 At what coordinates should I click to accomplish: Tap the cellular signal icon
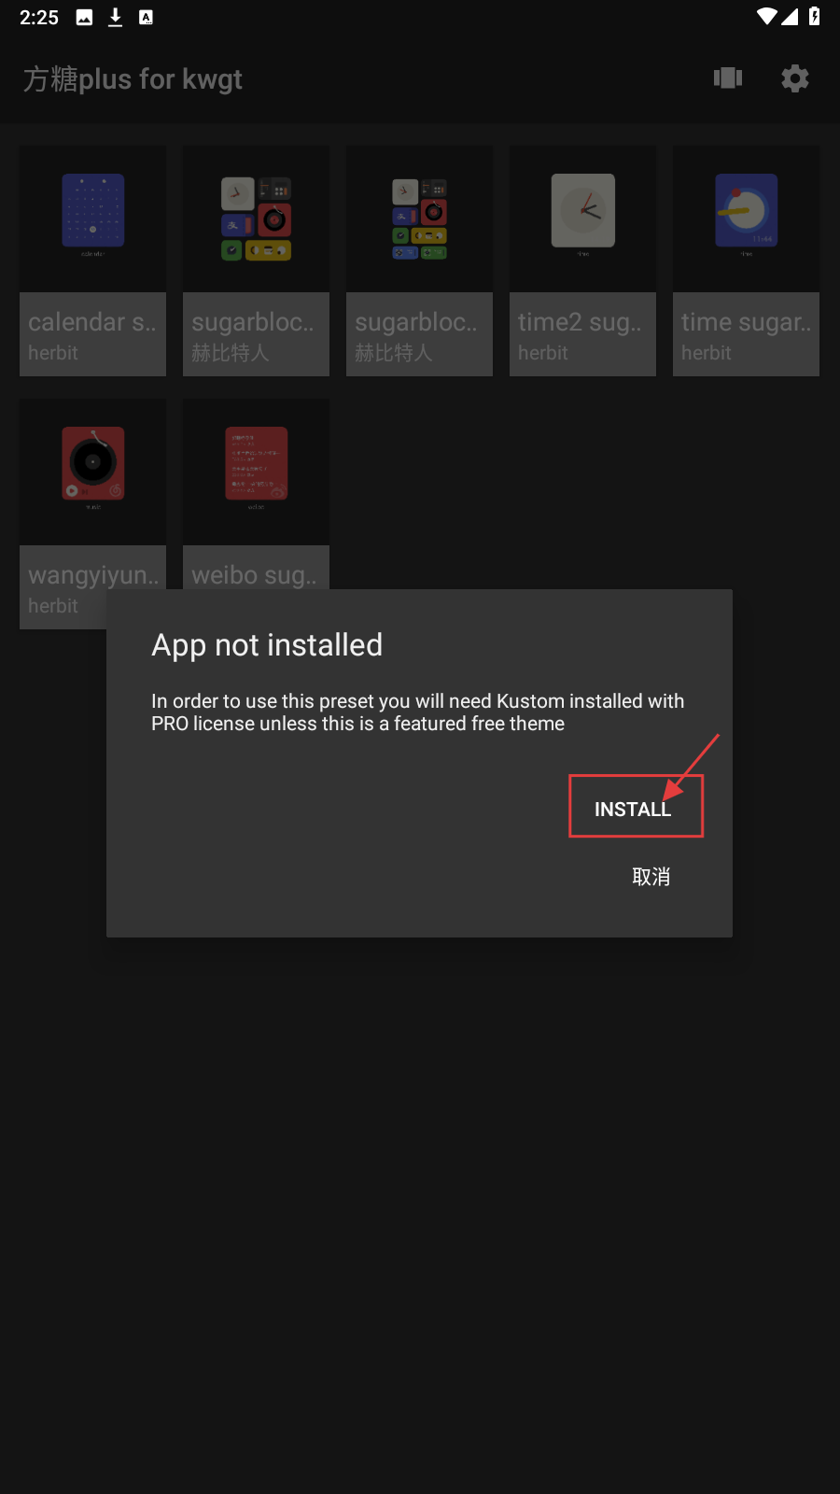[x=791, y=17]
